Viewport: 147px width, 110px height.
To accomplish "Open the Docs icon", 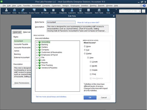I will 108,11.
